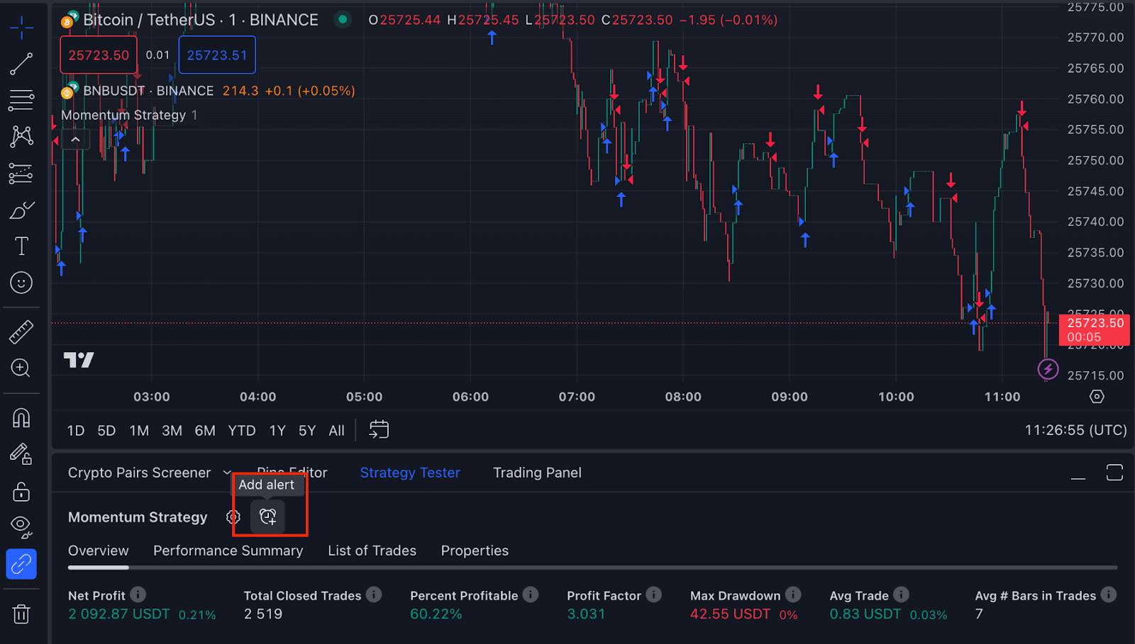Screen dimensions: 1135x644
Task: Open the Performance Summary tab
Action: pyautogui.click(x=228, y=550)
